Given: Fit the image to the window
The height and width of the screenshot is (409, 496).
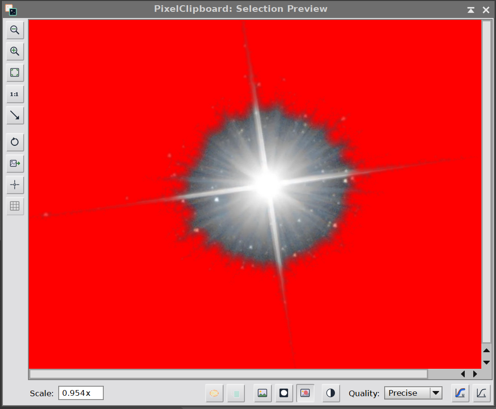Looking at the screenshot, I should [15, 72].
